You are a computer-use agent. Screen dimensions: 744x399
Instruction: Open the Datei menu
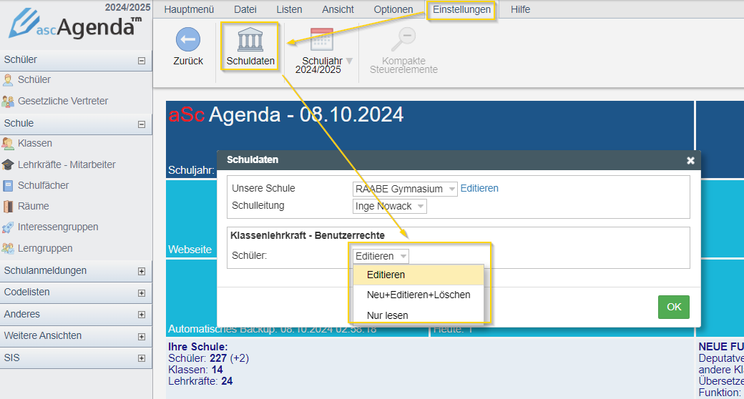click(x=245, y=9)
